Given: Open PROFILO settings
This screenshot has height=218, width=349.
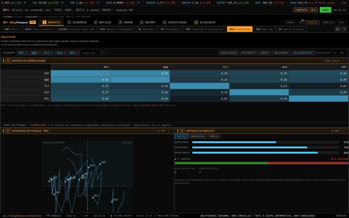Looking at the screenshot, I should [328, 22].
